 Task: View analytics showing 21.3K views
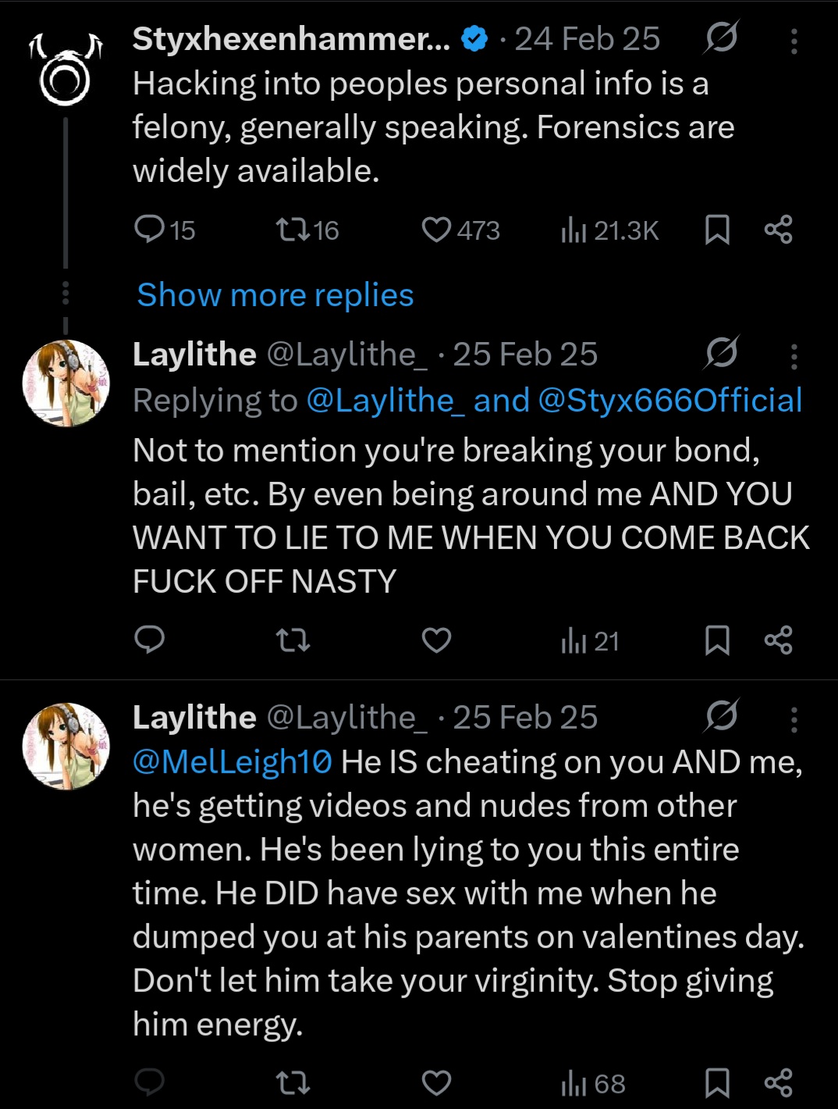click(x=610, y=230)
